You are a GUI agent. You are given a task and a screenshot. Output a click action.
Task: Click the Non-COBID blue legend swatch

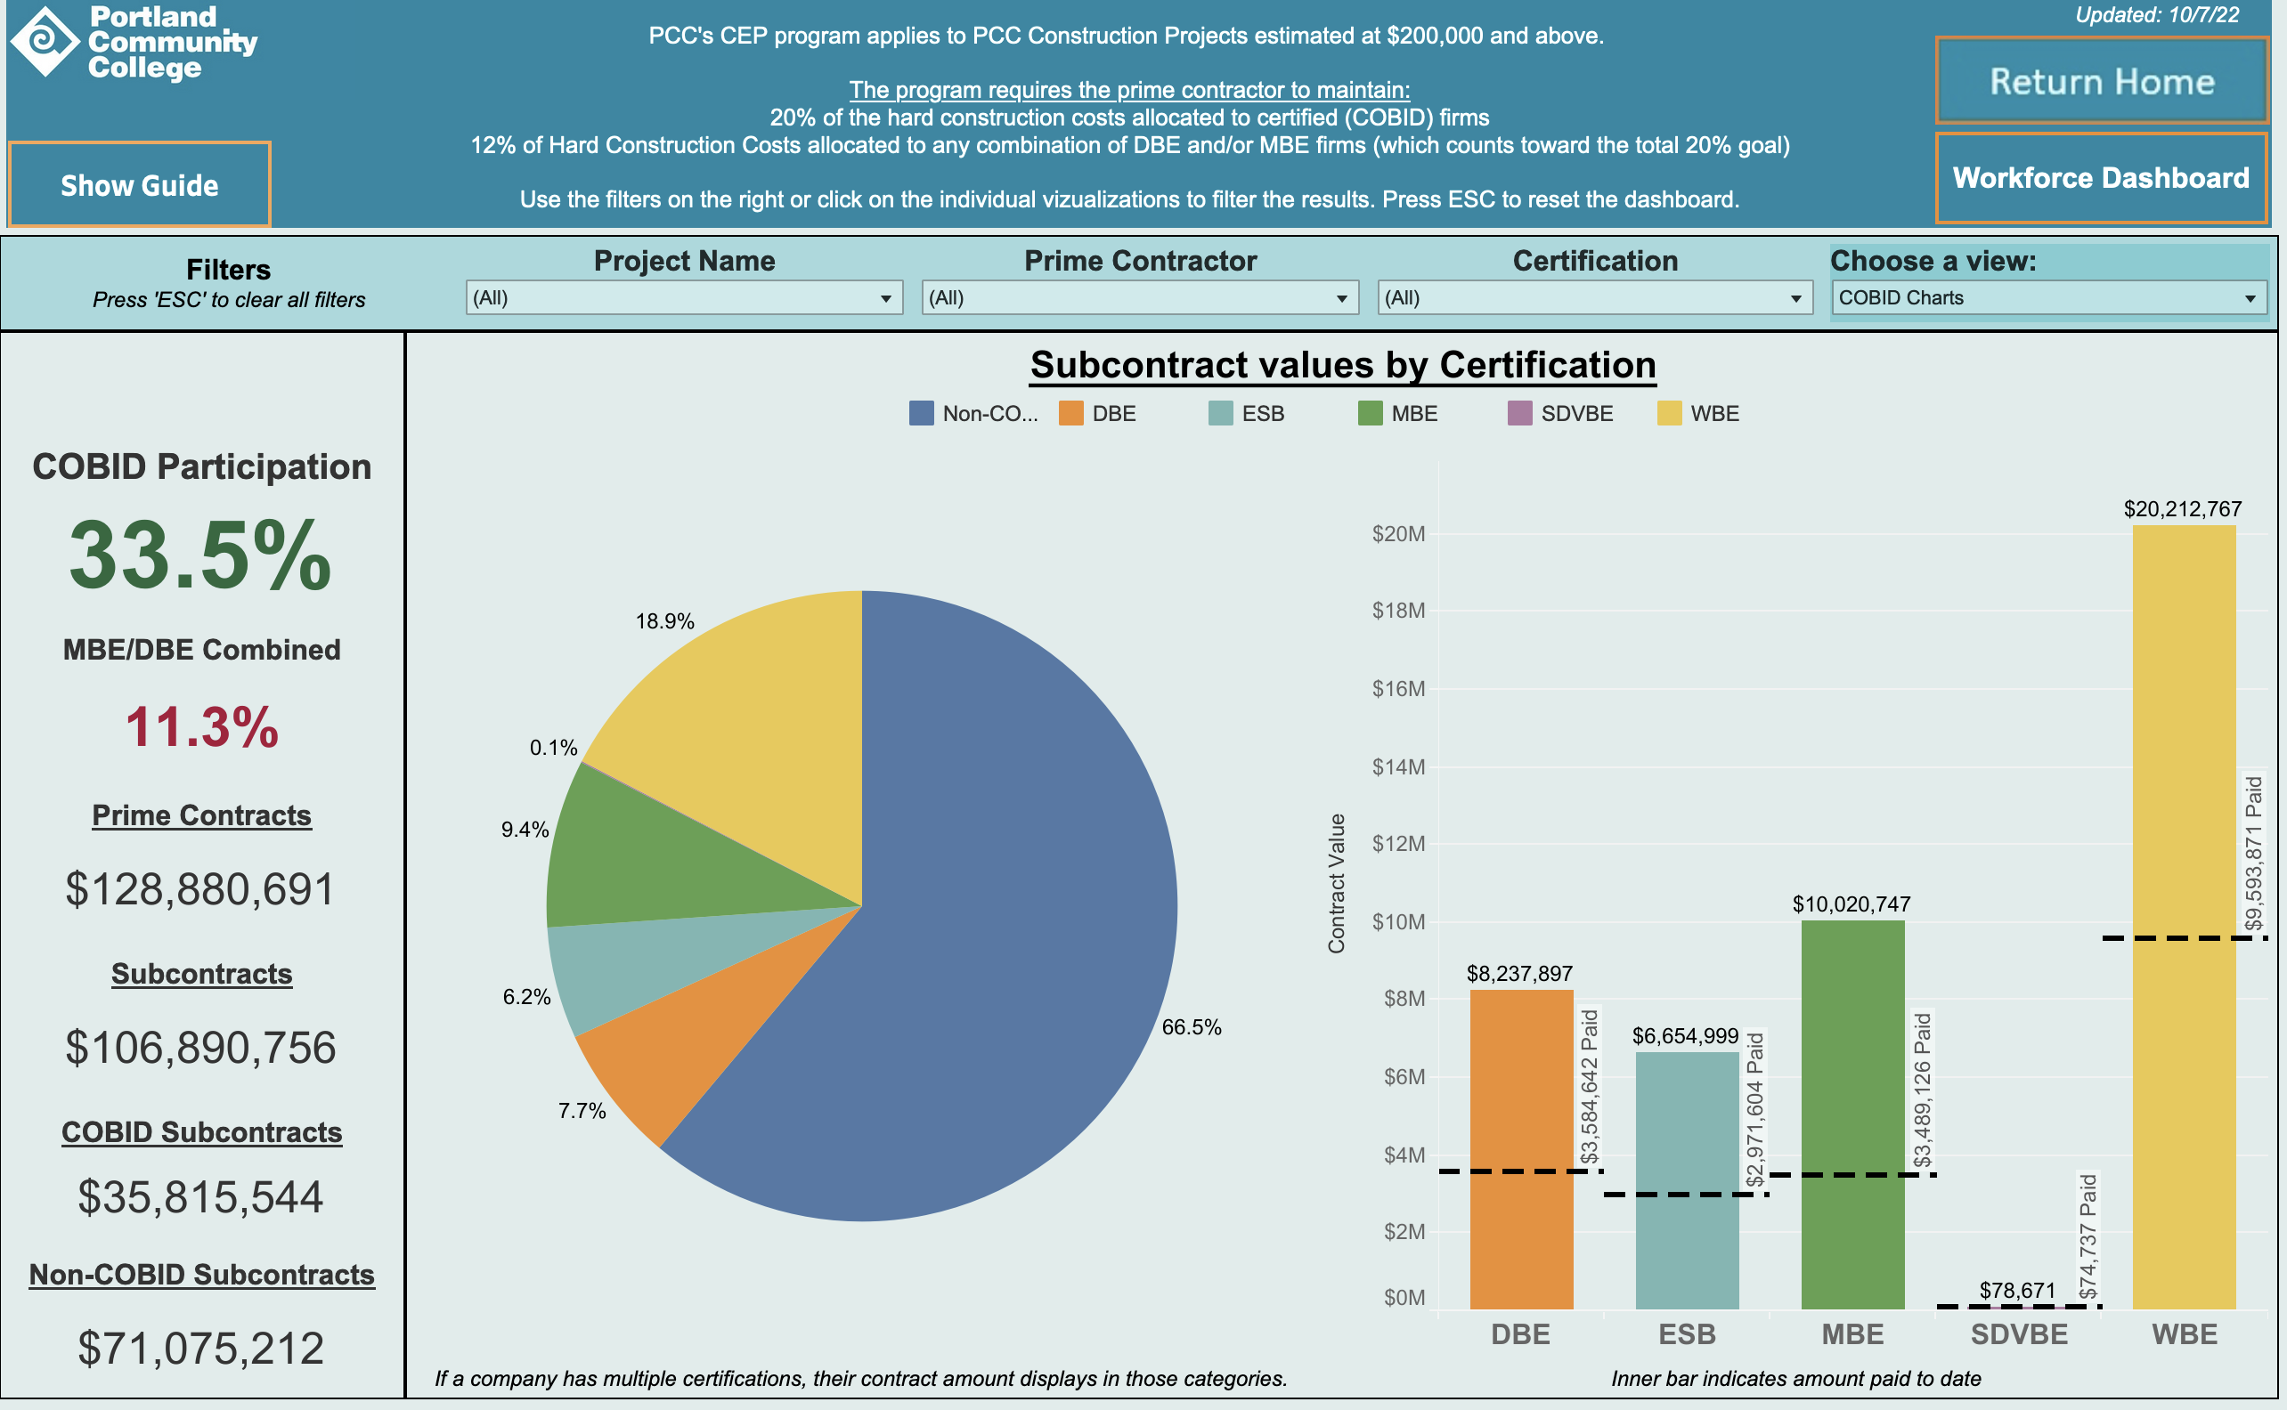(921, 413)
